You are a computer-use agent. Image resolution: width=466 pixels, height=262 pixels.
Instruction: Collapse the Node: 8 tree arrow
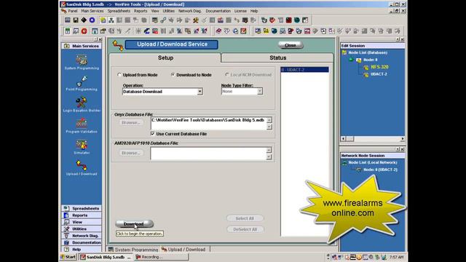351,60
